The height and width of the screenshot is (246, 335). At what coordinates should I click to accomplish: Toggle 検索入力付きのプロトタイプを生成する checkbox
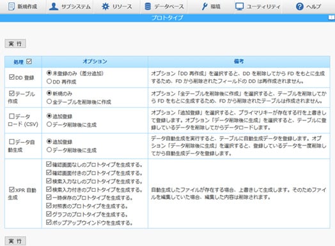(x=49, y=189)
